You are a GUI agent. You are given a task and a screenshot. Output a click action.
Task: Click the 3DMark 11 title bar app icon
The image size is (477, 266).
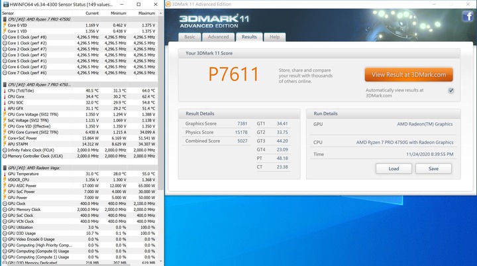[168, 4]
